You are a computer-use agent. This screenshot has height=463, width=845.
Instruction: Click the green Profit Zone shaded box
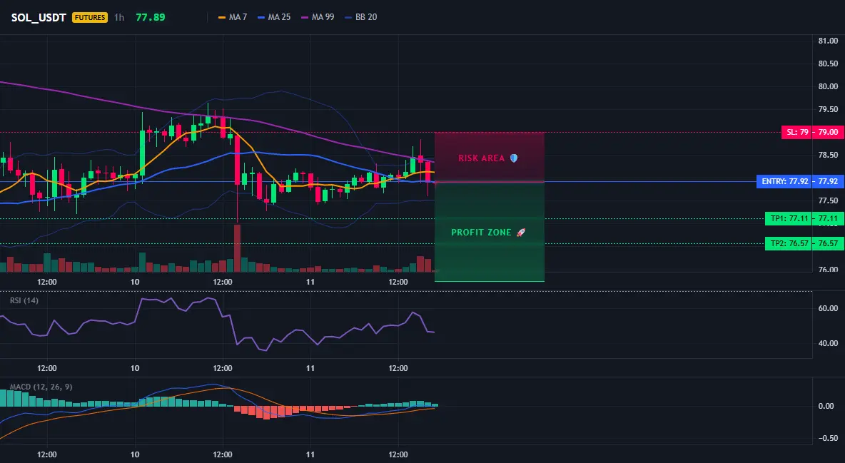coord(490,232)
